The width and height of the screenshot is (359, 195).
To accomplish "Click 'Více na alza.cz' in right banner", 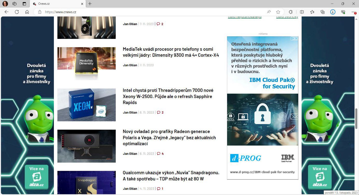I will (320, 177).
